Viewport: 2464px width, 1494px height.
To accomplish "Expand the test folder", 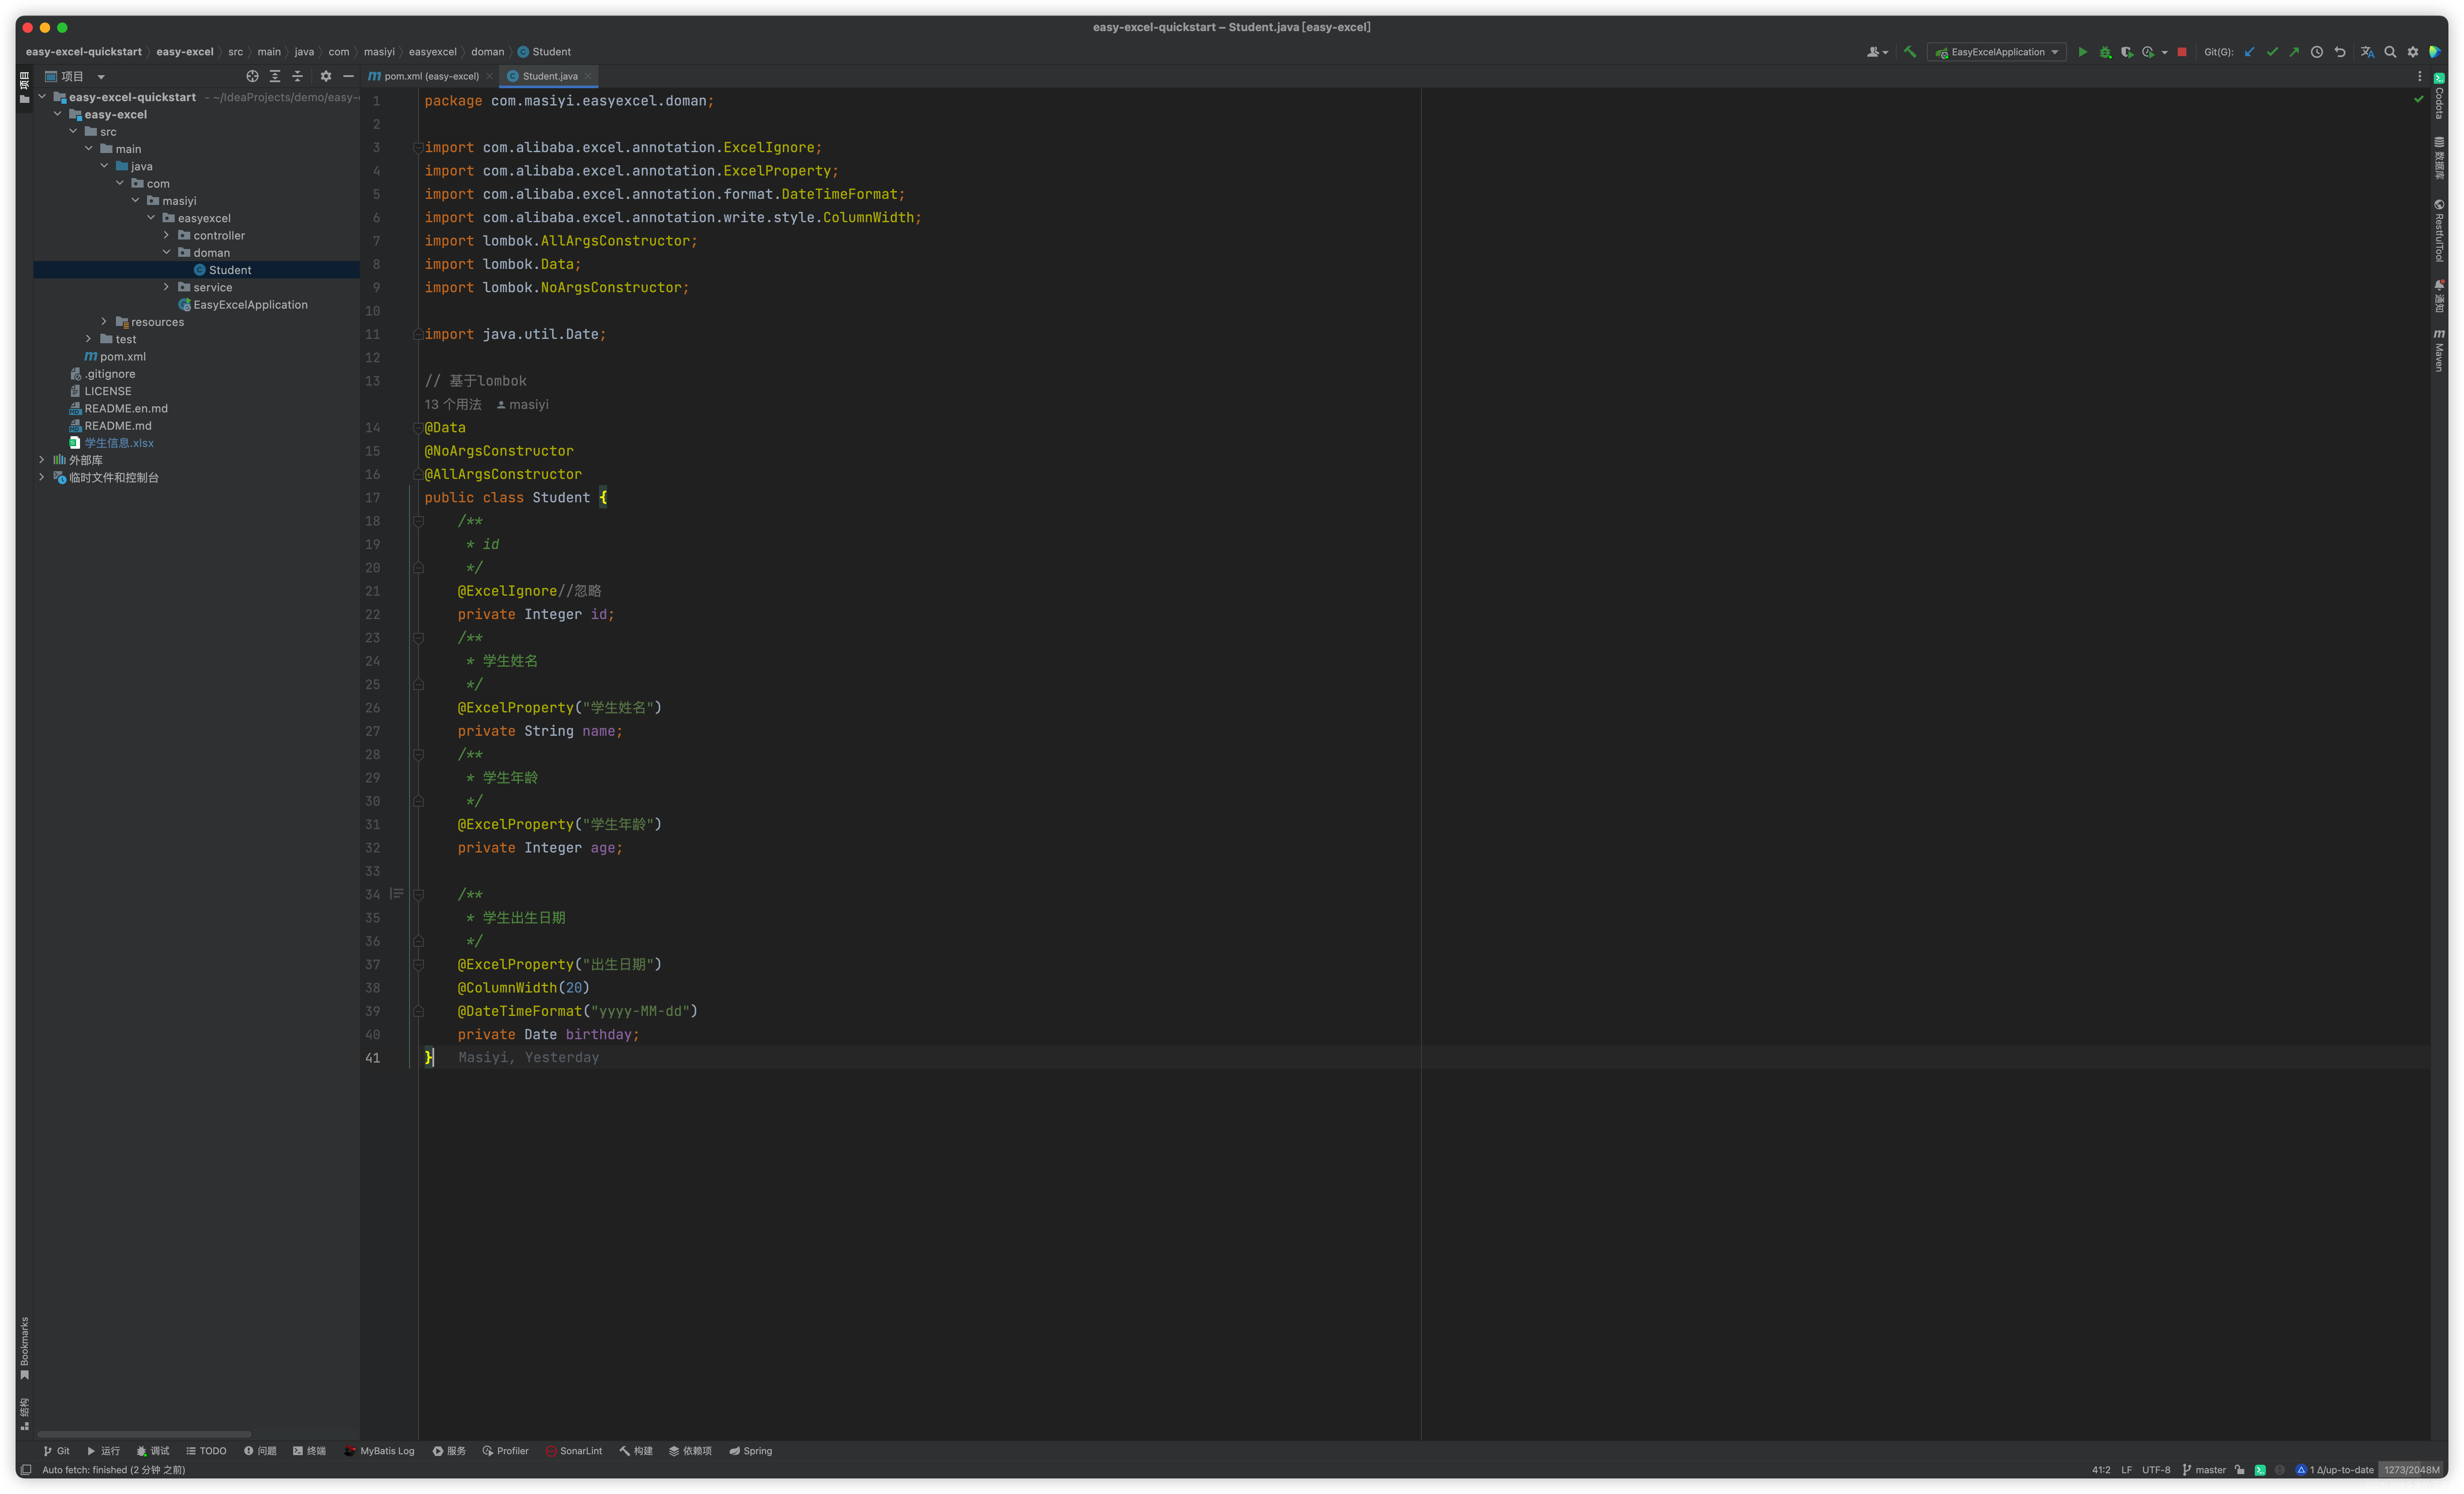I will coord(88,339).
